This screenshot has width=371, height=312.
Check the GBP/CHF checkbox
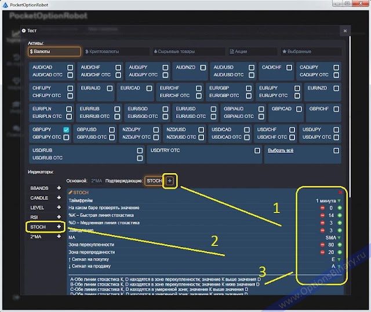pyautogui.click(x=336, y=109)
